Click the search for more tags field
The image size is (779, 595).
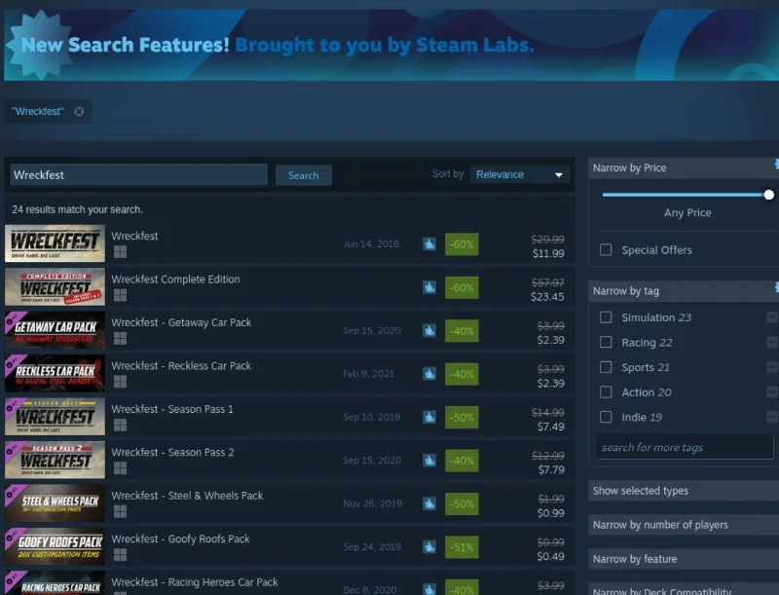coord(686,447)
